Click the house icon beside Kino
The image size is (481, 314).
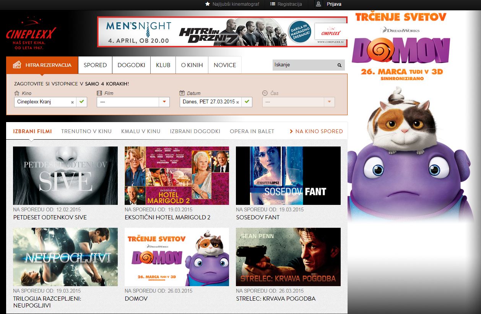pos(17,92)
